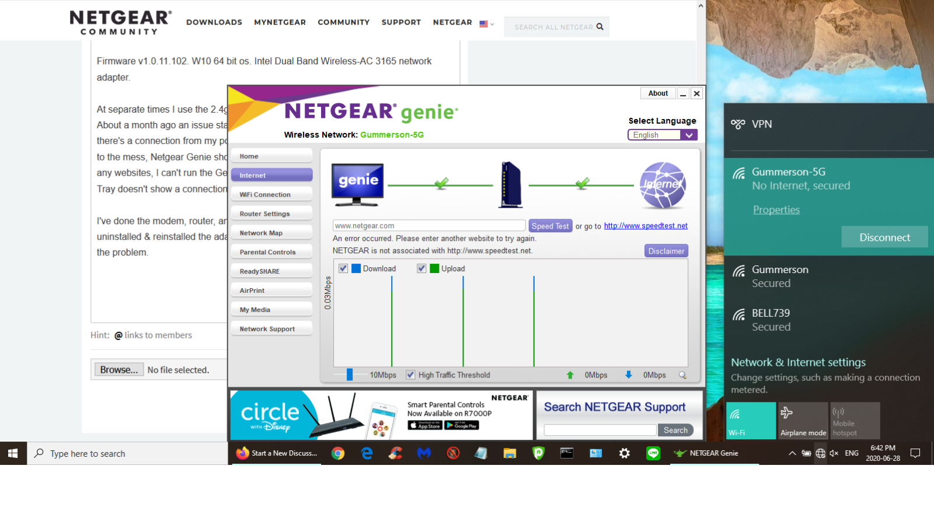Open Router Settings in Genie
934x525 pixels.
click(x=271, y=213)
